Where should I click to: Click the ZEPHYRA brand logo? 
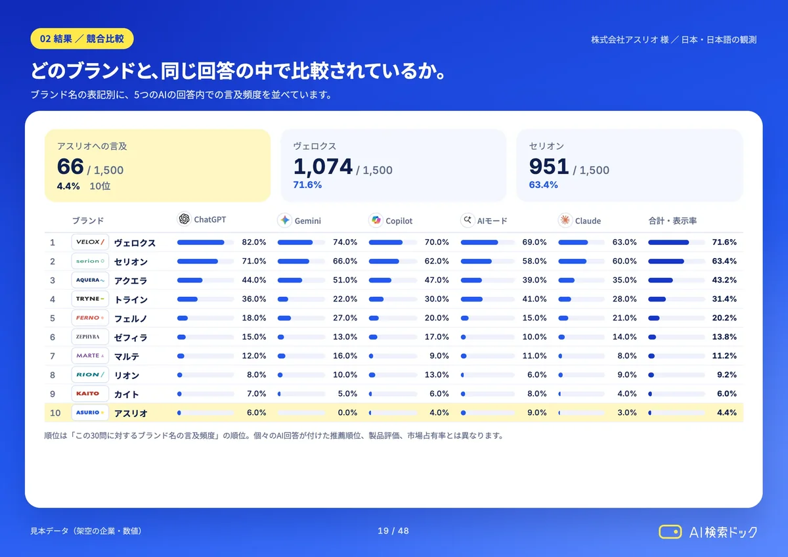click(x=90, y=337)
